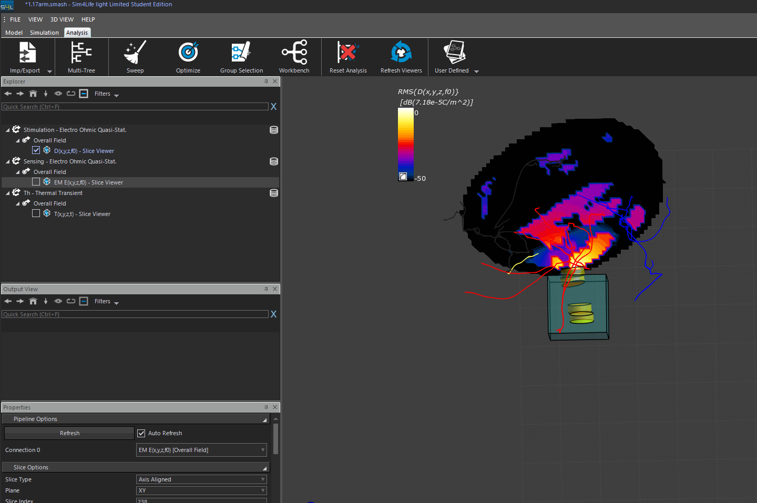Open Connection 0 dropdown

point(201,450)
